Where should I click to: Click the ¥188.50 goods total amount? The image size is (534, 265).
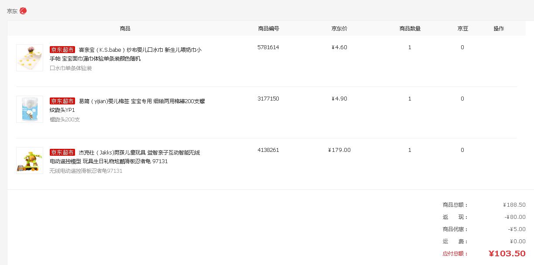tap(514, 205)
